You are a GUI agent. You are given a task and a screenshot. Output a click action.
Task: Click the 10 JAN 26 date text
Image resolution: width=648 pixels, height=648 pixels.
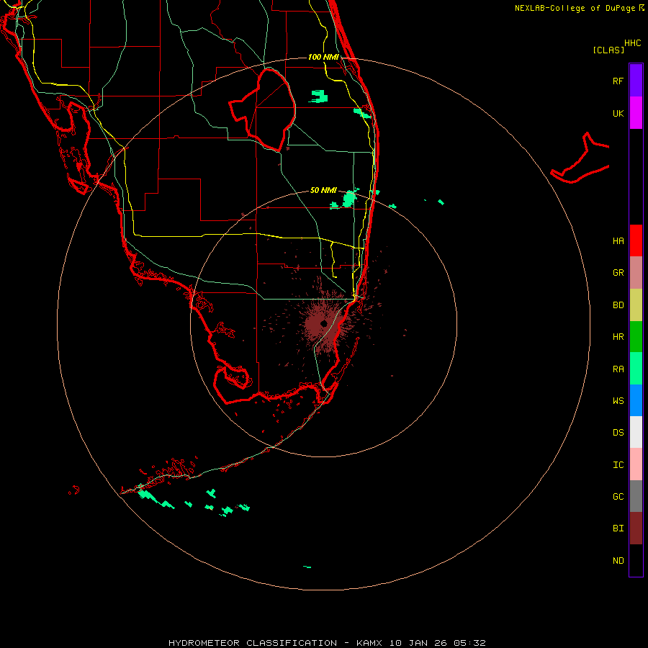coord(418,643)
